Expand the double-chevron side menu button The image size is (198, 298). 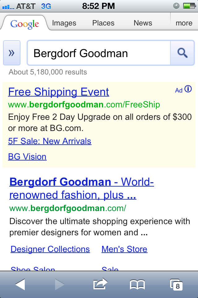12,53
